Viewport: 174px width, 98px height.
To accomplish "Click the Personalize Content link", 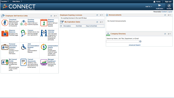I will pos(164,12).
